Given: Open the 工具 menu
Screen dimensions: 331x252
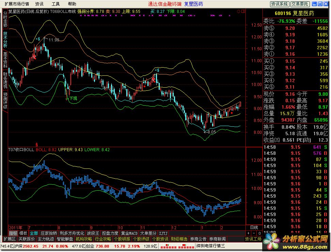Looking at the screenshot, I should [x=56, y=4].
